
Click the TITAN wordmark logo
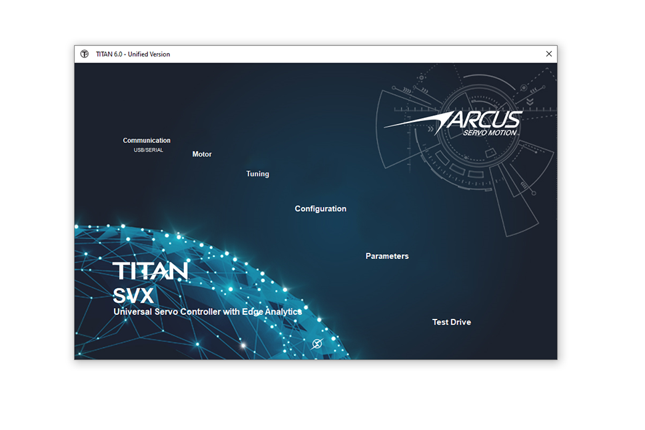(150, 270)
